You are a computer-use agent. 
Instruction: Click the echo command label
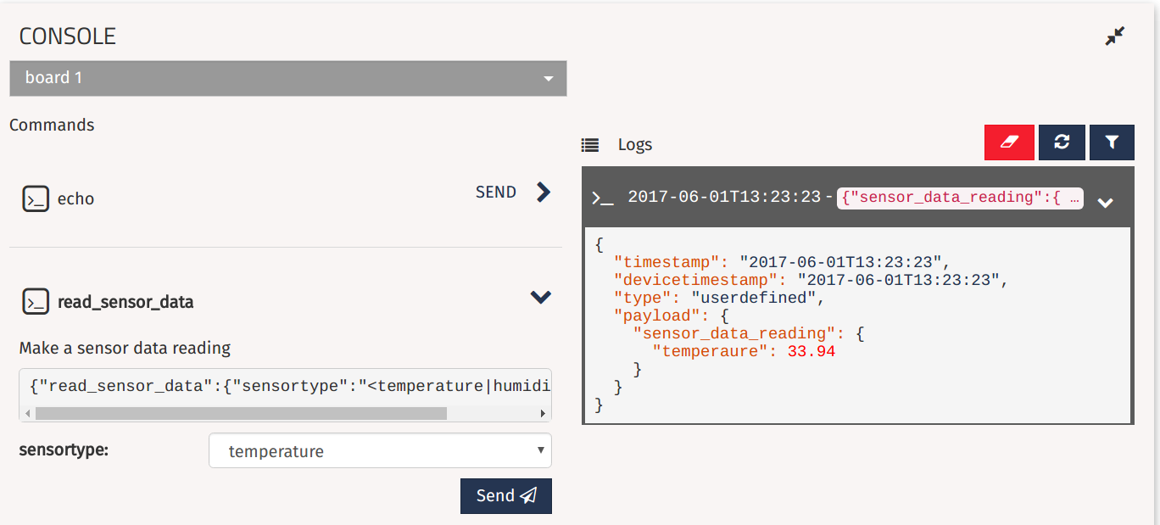click(x=75, y=199)
